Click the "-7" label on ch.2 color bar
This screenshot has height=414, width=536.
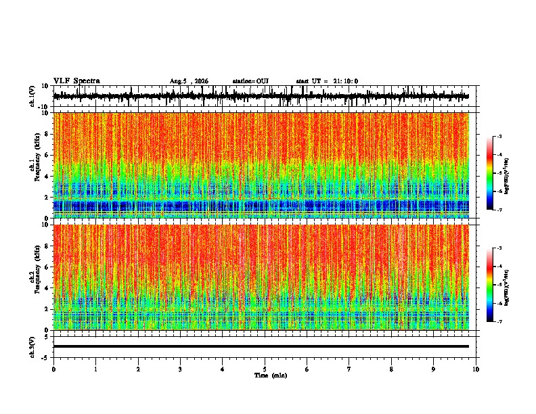coord(499,322)
